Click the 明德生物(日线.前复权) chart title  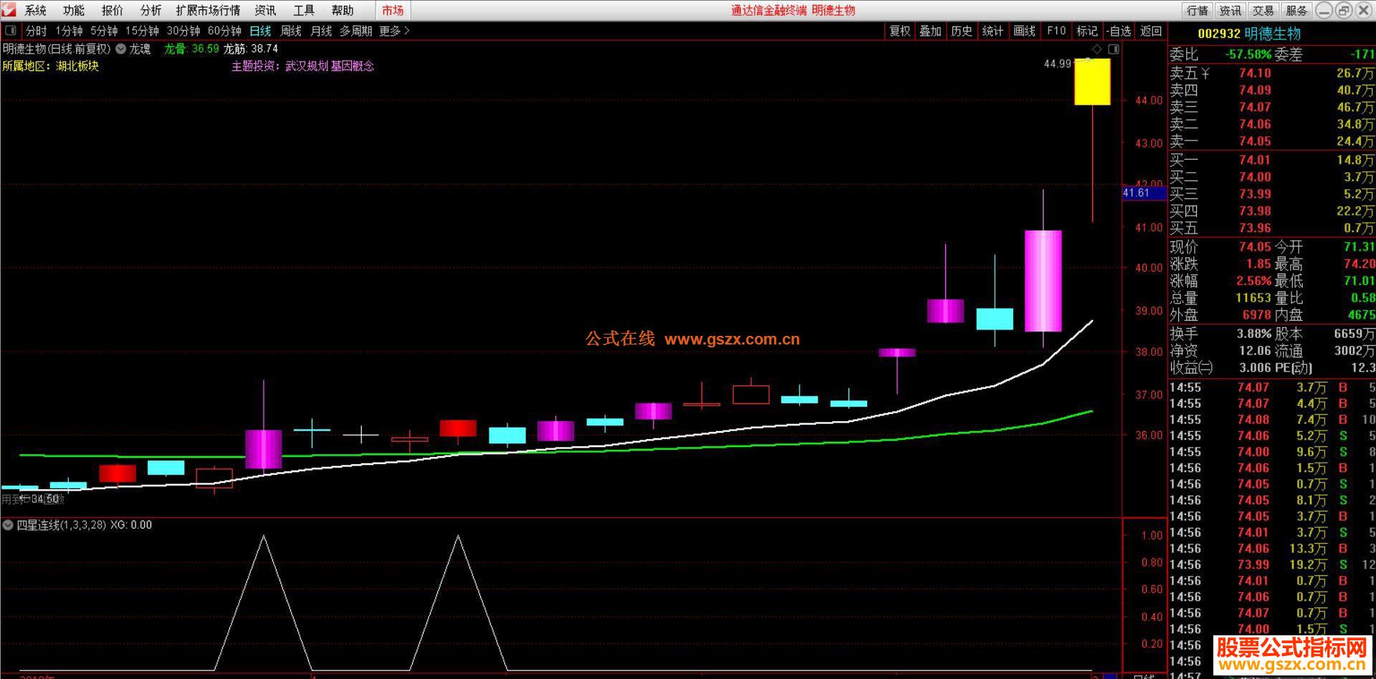pyautogui.click(x=57, y=49)
